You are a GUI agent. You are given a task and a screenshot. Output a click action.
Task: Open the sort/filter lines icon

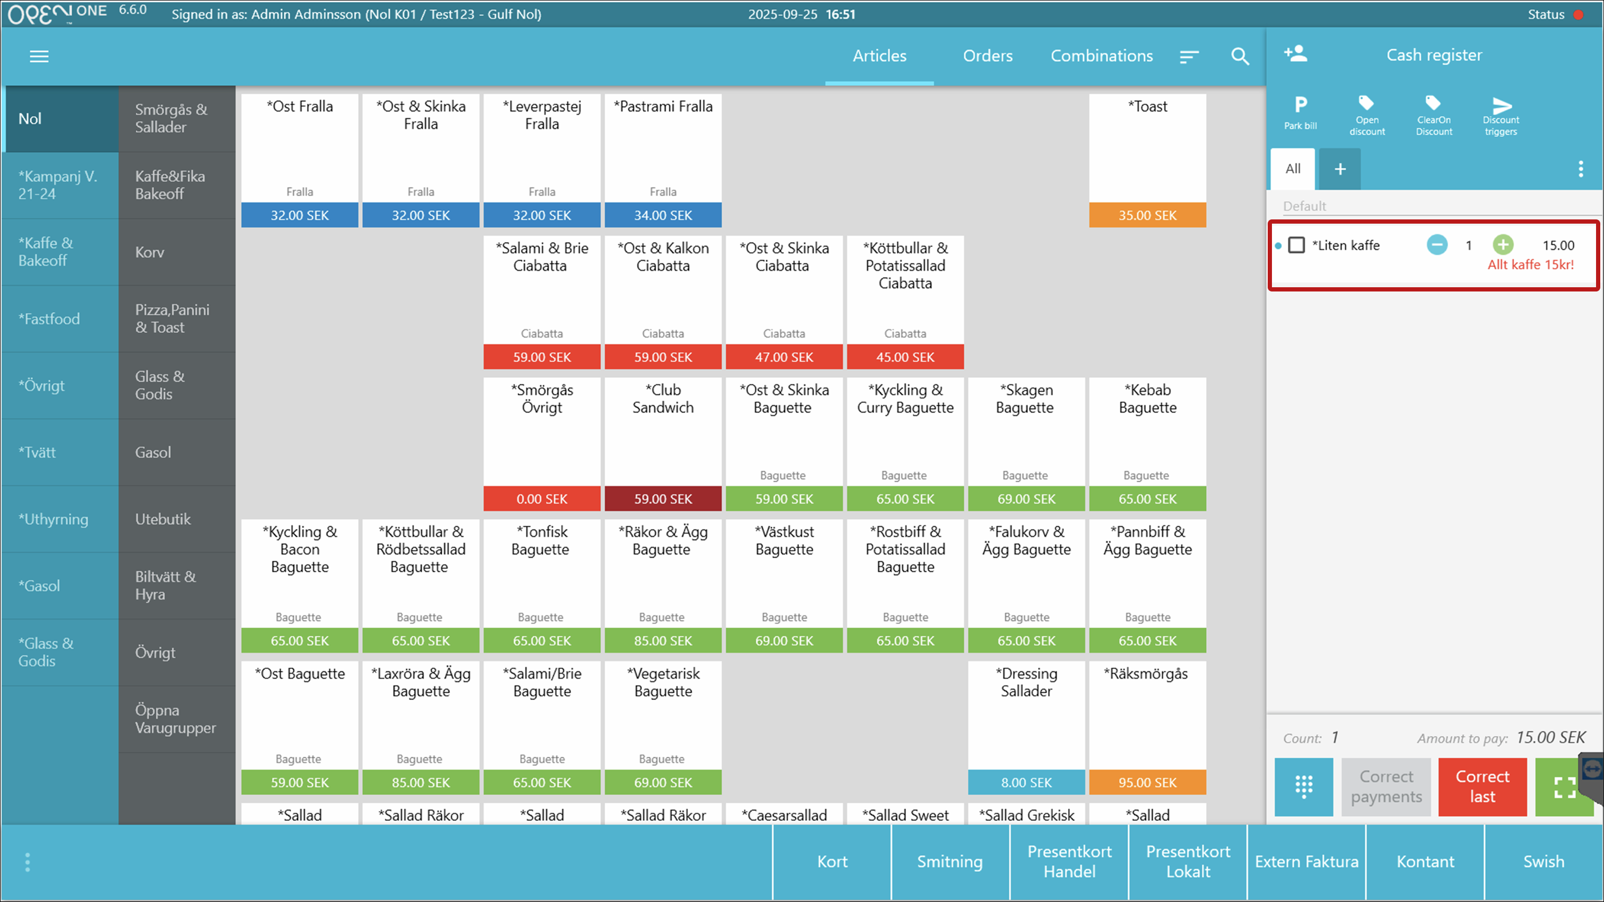[1189, 57]
